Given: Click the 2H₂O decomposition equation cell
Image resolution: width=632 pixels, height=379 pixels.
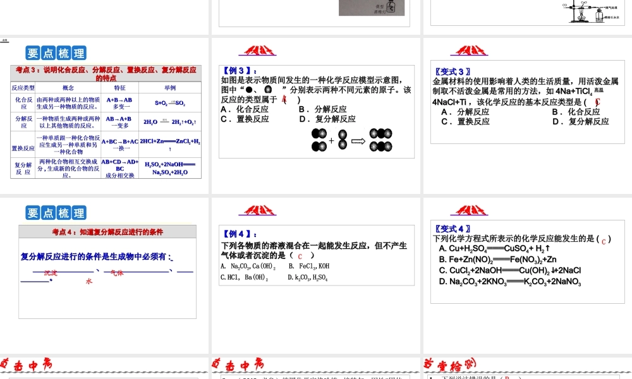Looking at the screenshot, I should click(170, 122).
